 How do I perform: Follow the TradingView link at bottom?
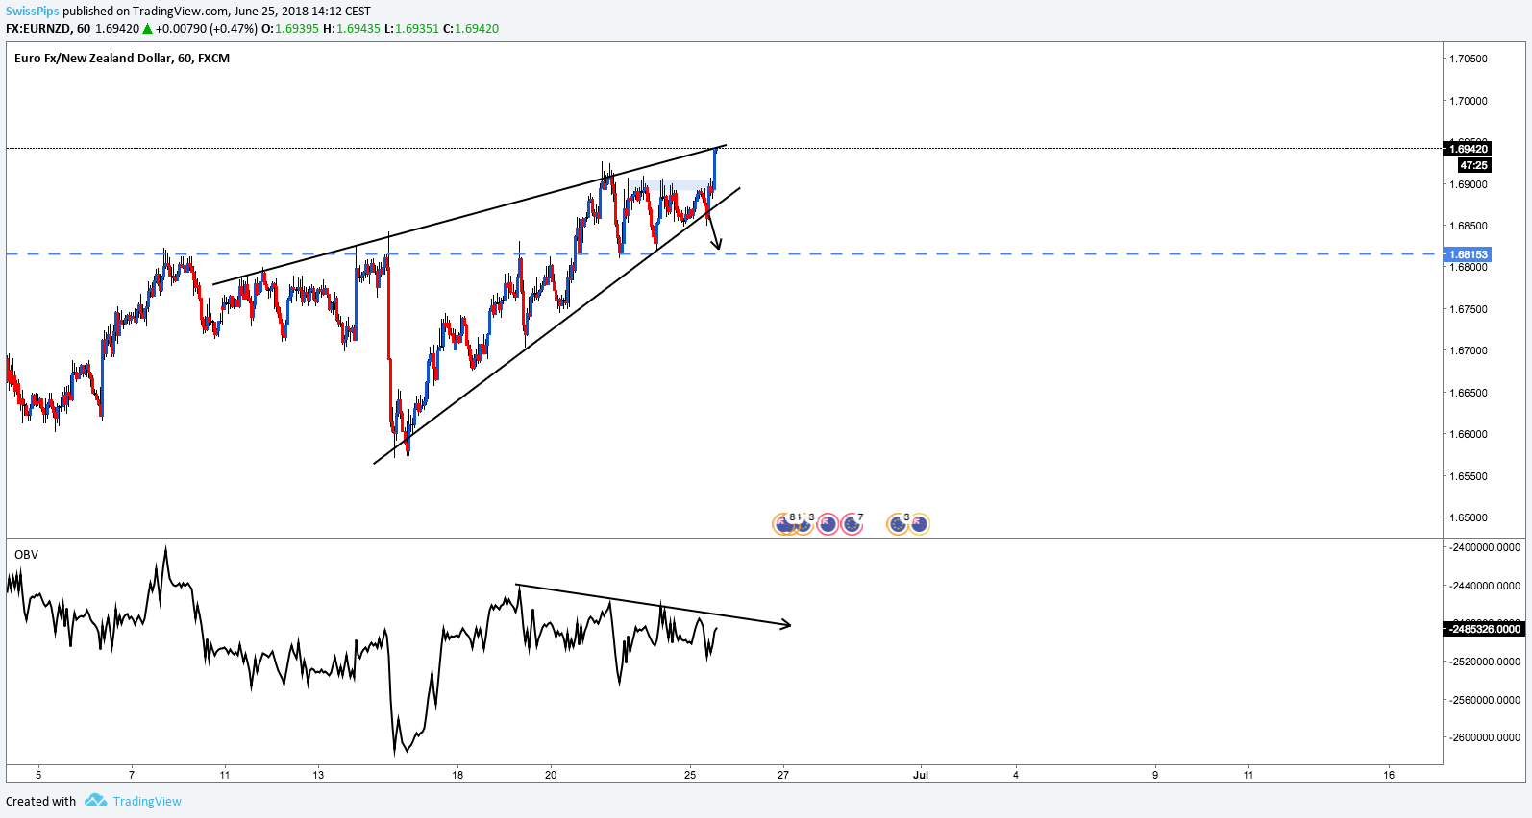coord(147,802)
